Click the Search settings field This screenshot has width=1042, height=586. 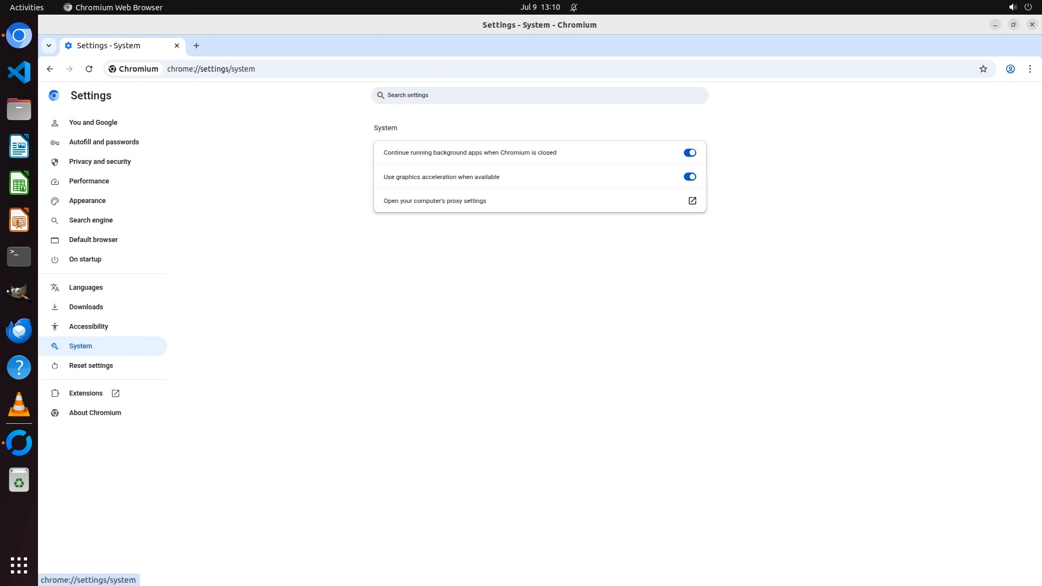539,95
